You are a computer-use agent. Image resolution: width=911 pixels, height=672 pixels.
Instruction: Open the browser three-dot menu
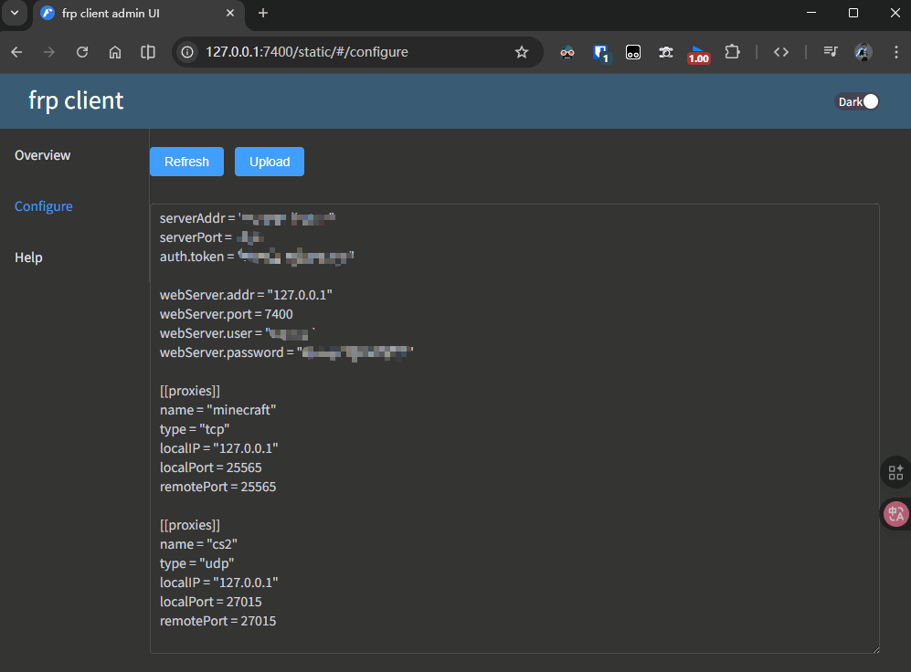pyautogui.click(x=896, y=52)
